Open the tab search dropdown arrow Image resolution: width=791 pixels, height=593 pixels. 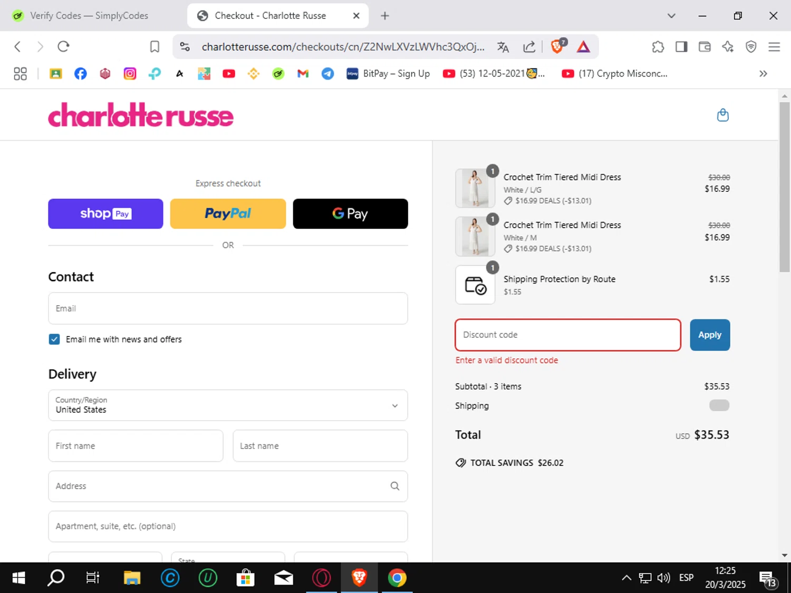point(671,16)
